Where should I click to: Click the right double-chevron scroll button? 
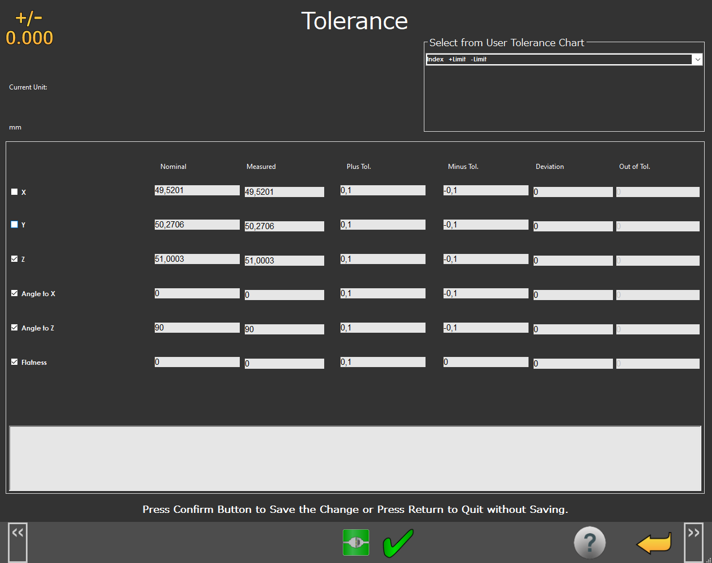693,542
